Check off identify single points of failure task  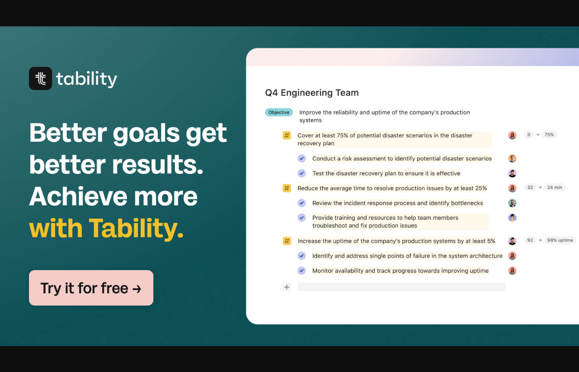[302, 256]
